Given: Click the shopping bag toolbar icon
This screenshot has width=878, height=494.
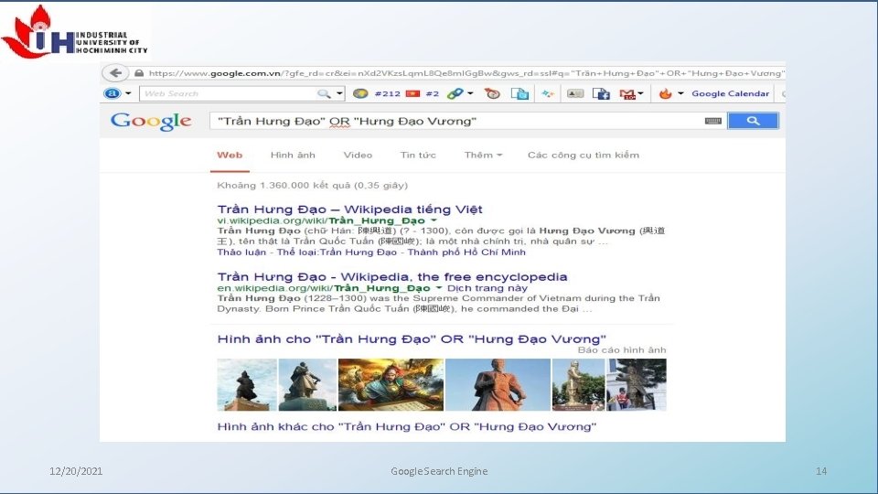Looking at the screenshot, I should (x=519, y=93).
